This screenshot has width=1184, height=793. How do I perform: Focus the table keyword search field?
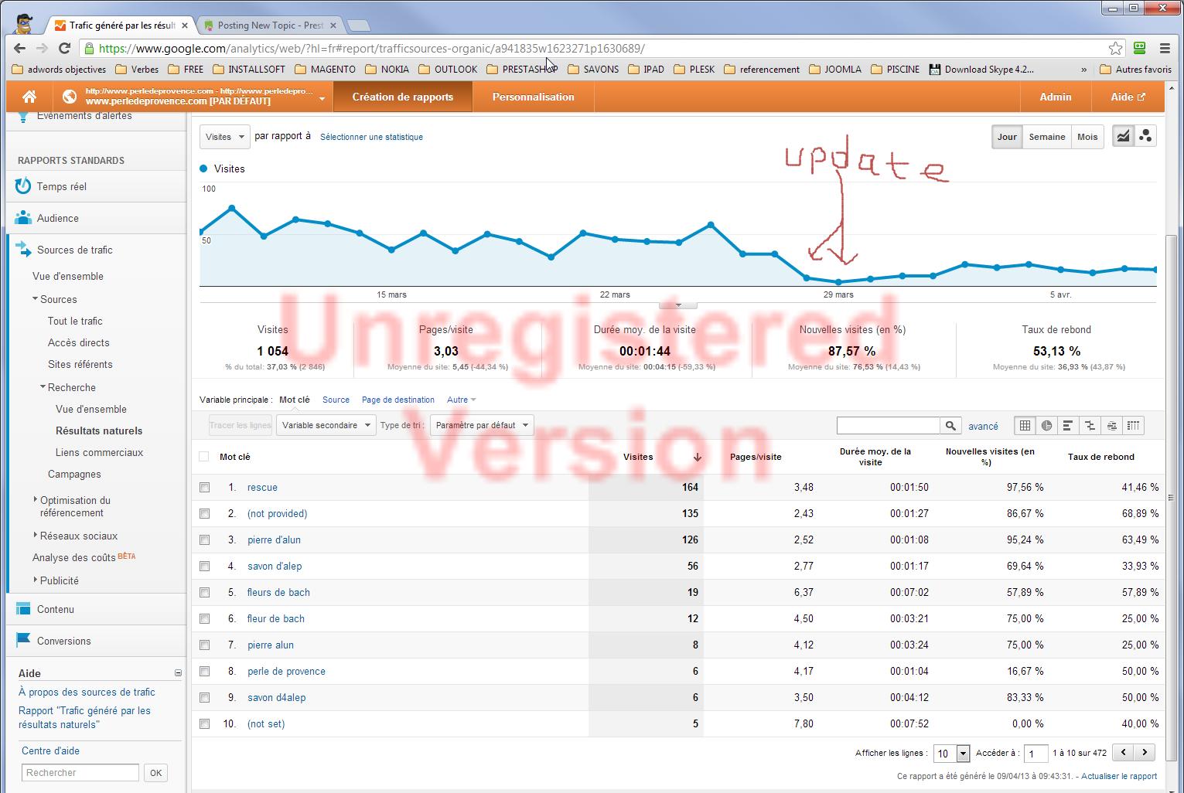(888, 425)
